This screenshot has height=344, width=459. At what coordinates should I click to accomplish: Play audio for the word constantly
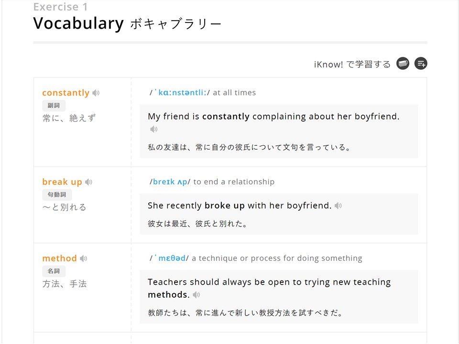[96, 93]
